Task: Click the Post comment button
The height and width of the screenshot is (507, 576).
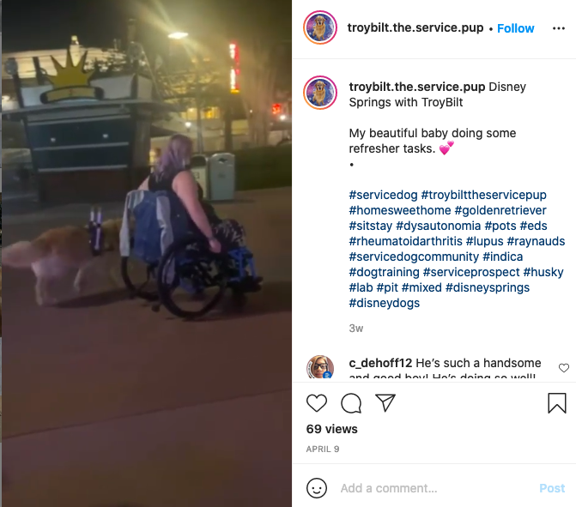Action: click(x=552, y=488)
